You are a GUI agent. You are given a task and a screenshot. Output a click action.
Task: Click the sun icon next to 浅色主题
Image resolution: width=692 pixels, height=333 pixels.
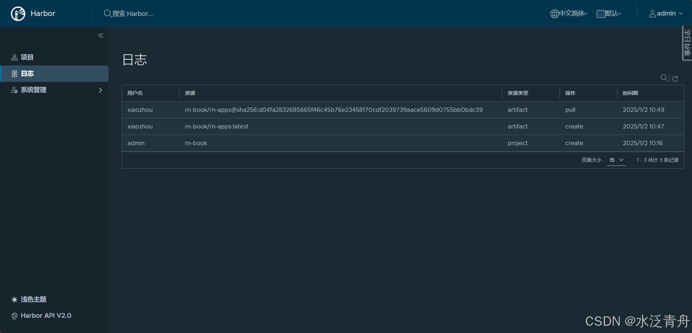click(x=14, y=299)
